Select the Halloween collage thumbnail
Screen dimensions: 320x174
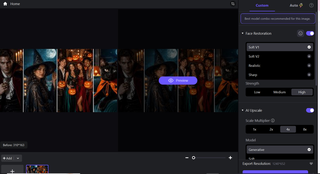click(37, 169)
